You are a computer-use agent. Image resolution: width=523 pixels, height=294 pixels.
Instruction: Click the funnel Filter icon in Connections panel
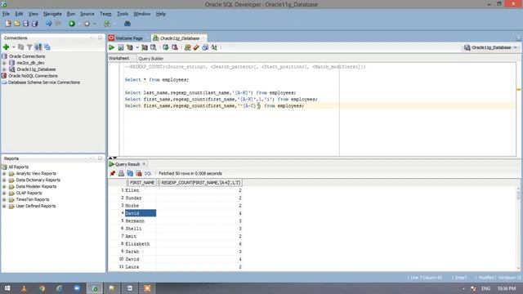pos(29,47)
